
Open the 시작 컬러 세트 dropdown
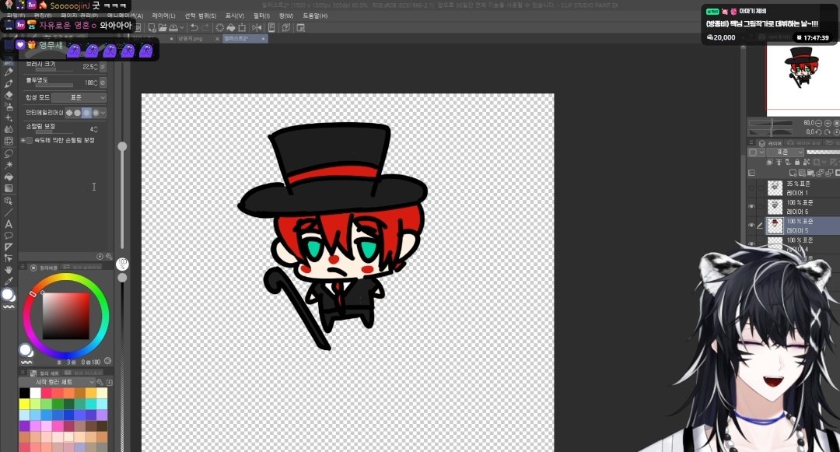click(x=58, y=383)
